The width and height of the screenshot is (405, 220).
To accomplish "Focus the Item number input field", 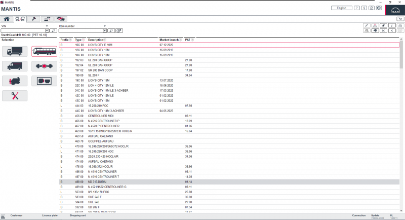I will (x=81, y=31).
